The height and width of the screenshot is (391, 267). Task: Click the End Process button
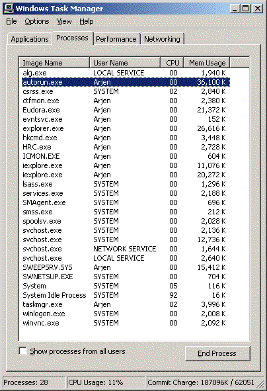[x=217, y=353]
